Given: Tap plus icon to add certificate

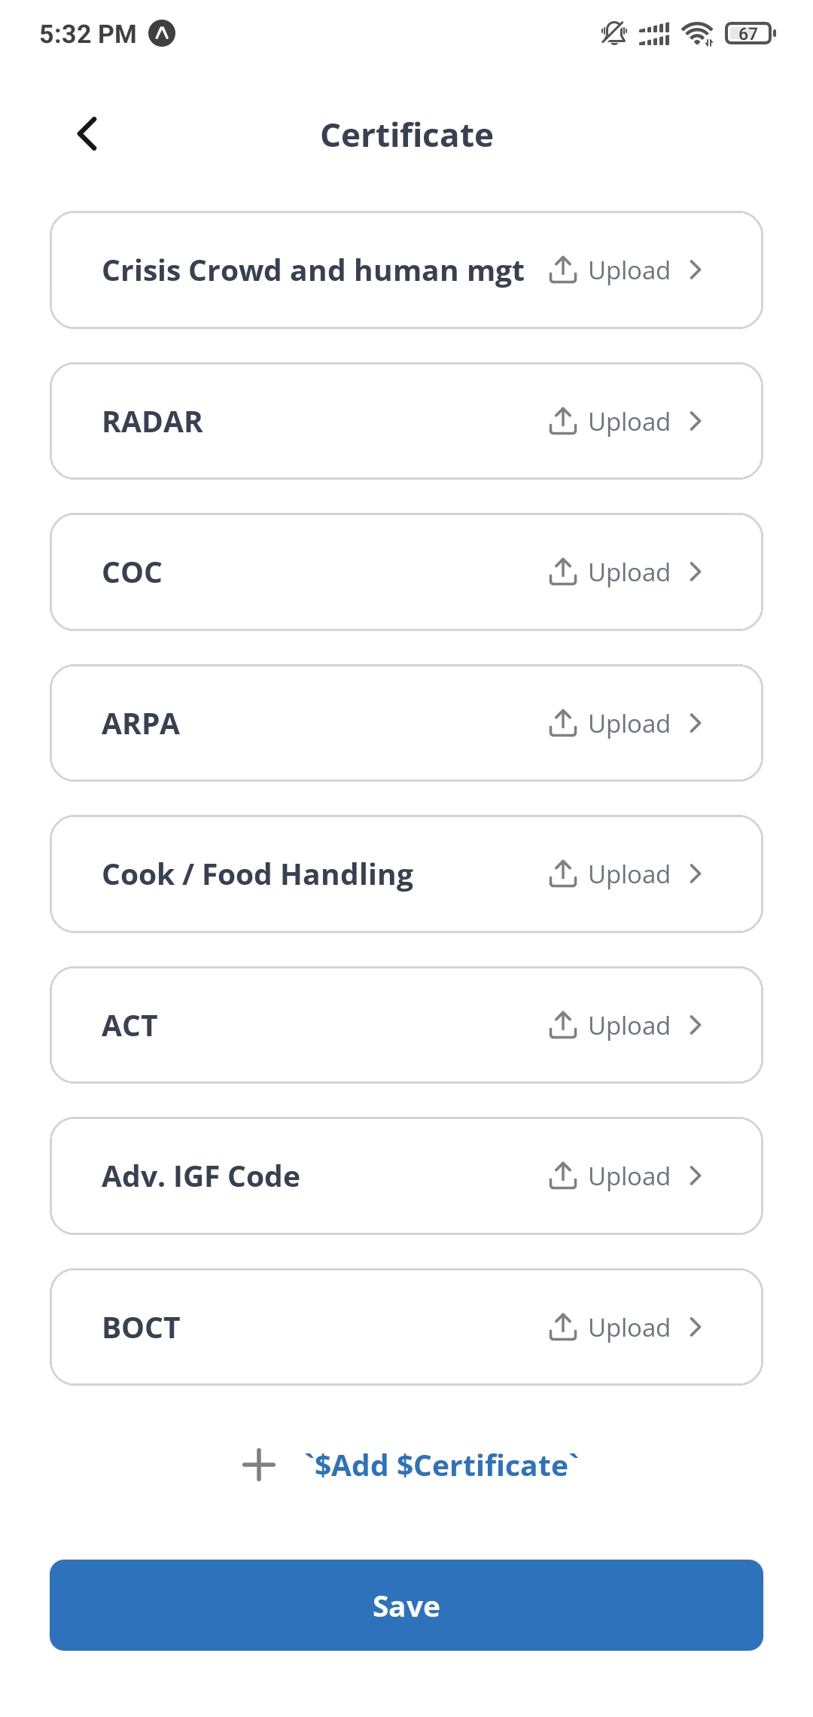Looking at the screenshot, I should coord(259,1465).
